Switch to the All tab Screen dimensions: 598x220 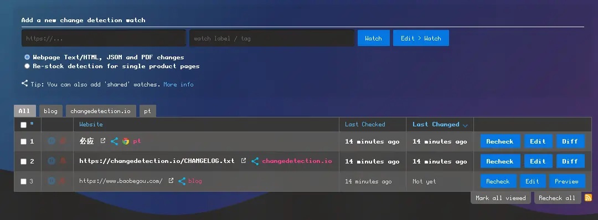click(25, 111)
